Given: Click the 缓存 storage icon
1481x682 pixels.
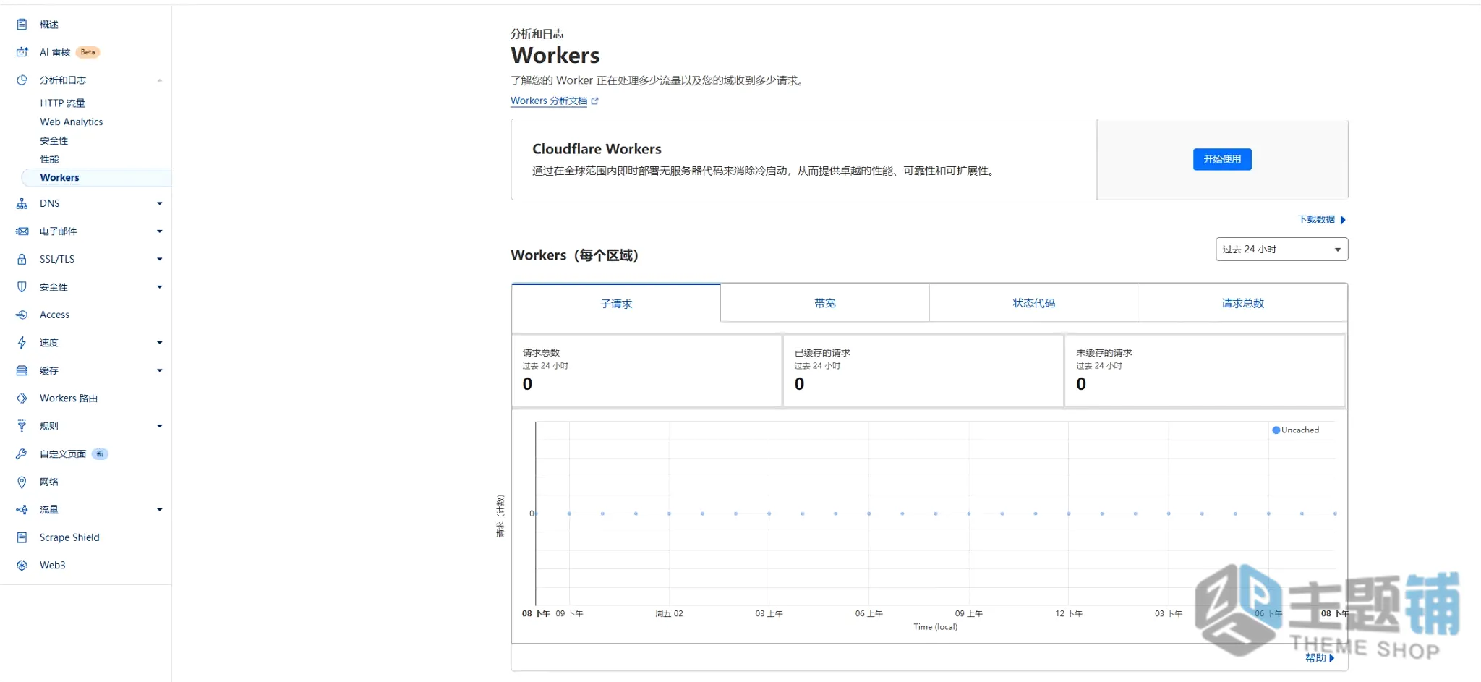Looking at the screenshot, I should point(22,370).
